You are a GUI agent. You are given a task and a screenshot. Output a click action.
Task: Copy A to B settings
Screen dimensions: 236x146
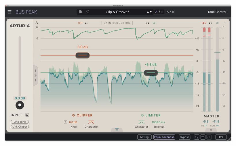tap(170, 12)
